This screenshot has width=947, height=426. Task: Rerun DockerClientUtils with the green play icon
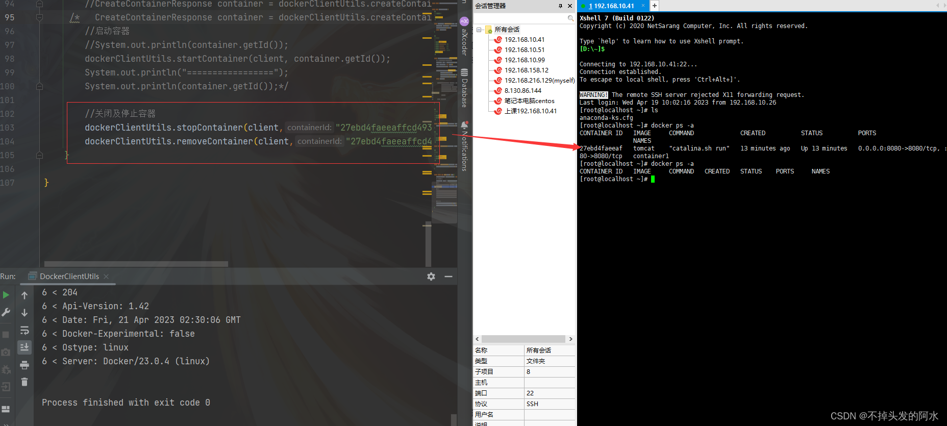(6, 295)
